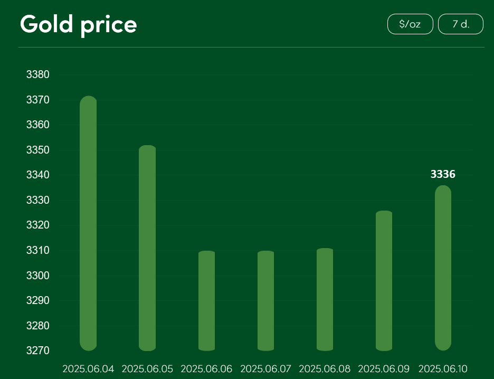Select the 2025.06.07 price bar
Viewport: 494px width, 379px height.
click(265, 301)
